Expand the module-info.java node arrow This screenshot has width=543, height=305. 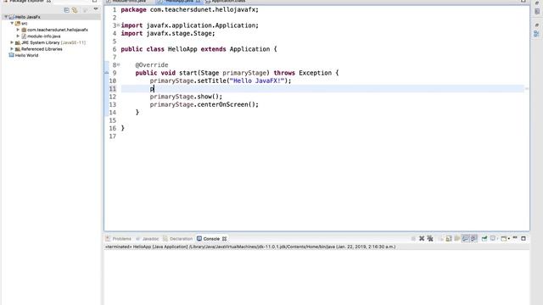point(18,36)
